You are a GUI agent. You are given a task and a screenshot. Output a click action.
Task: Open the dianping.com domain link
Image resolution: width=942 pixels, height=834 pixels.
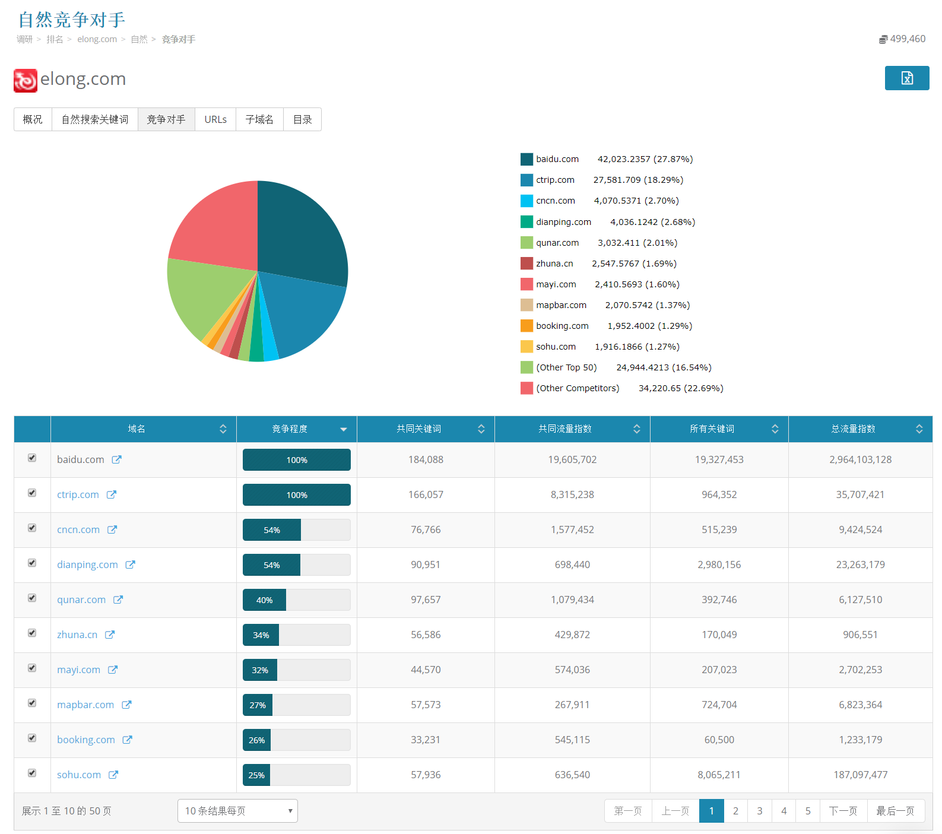tap(87, 565)
